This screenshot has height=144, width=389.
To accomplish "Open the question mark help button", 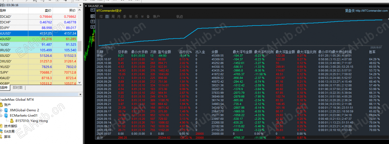I will coord(92,22).
